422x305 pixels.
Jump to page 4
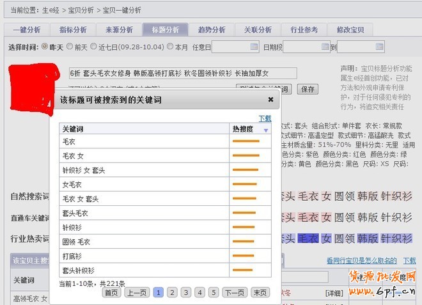click(x=200, y=293)
